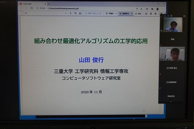Add this page to favorites with the star

(142, 9)
